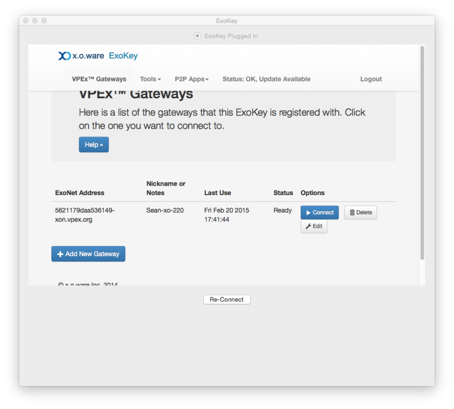Expand the P2P Apps dropdown
Image resolution: width=454 pixels, height=409 pixels.
(192, 79)
